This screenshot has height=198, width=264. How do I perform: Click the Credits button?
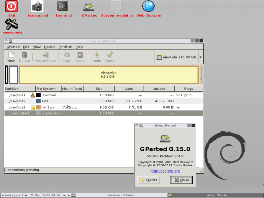point(149,180)
